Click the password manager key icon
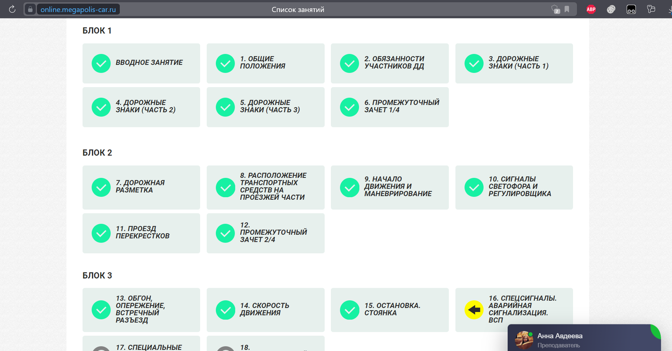This screenshot has height=351, width=672. (x=651, y=9)
